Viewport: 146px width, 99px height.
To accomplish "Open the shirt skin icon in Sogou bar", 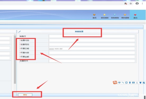I will point(140,83).
